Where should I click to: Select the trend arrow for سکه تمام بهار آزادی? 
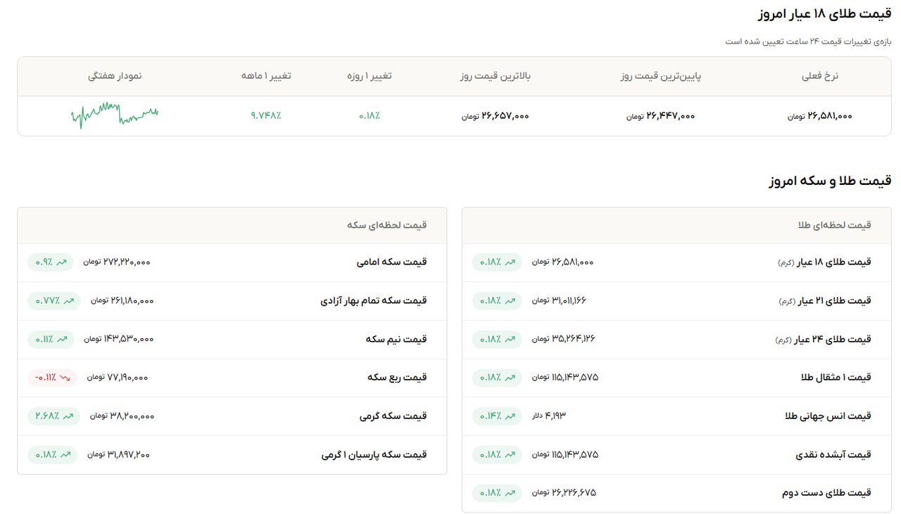click(68, 301)
